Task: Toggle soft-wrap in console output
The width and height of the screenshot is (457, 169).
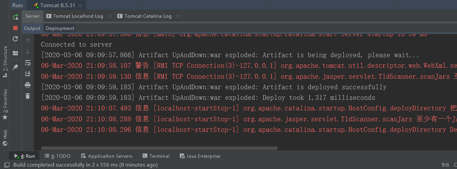Action: pyautogui.click(x=28, y=63)
